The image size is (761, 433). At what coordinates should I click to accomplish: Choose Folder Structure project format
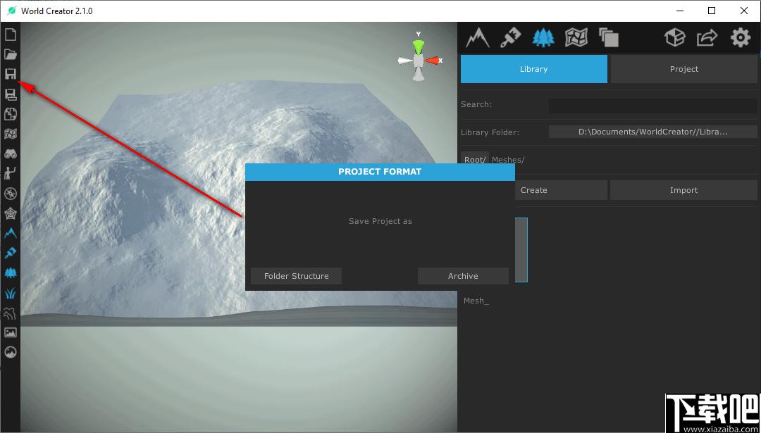(x=296, y=276)
